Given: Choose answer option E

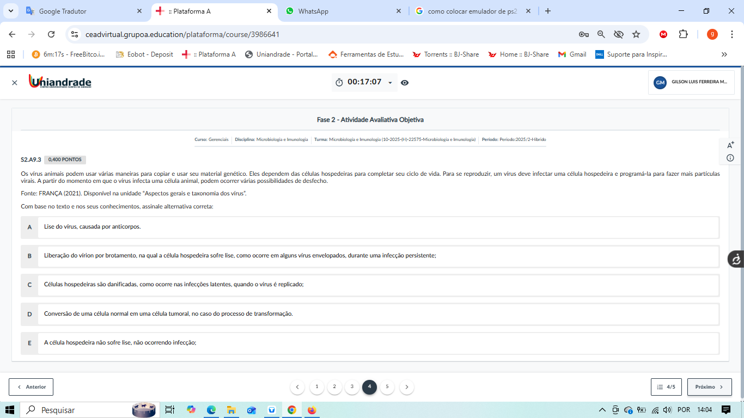Looking at the screenshot, I should [29, 343].
